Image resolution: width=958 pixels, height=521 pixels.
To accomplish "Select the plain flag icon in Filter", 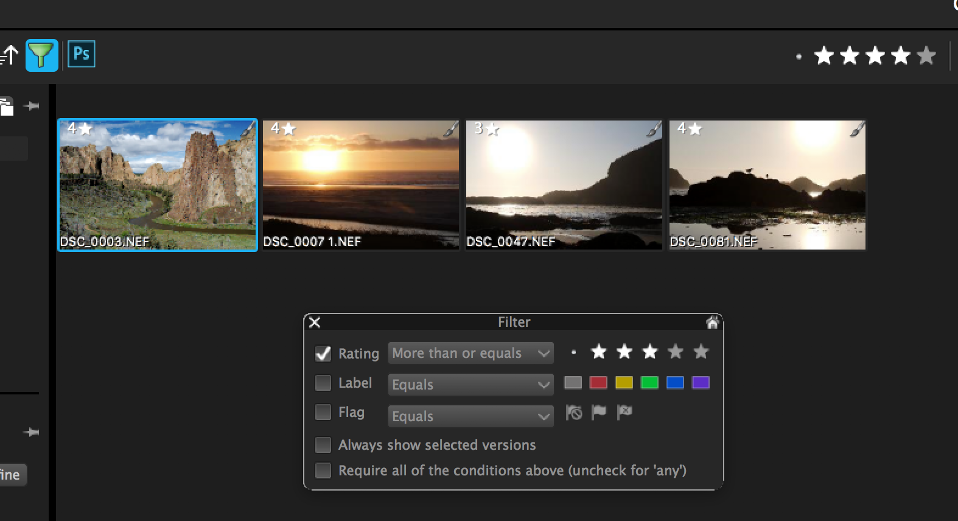I will (599, 413).
